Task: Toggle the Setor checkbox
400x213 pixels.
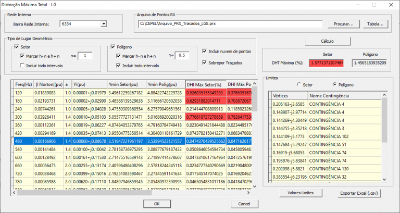Action: (16, 47)
